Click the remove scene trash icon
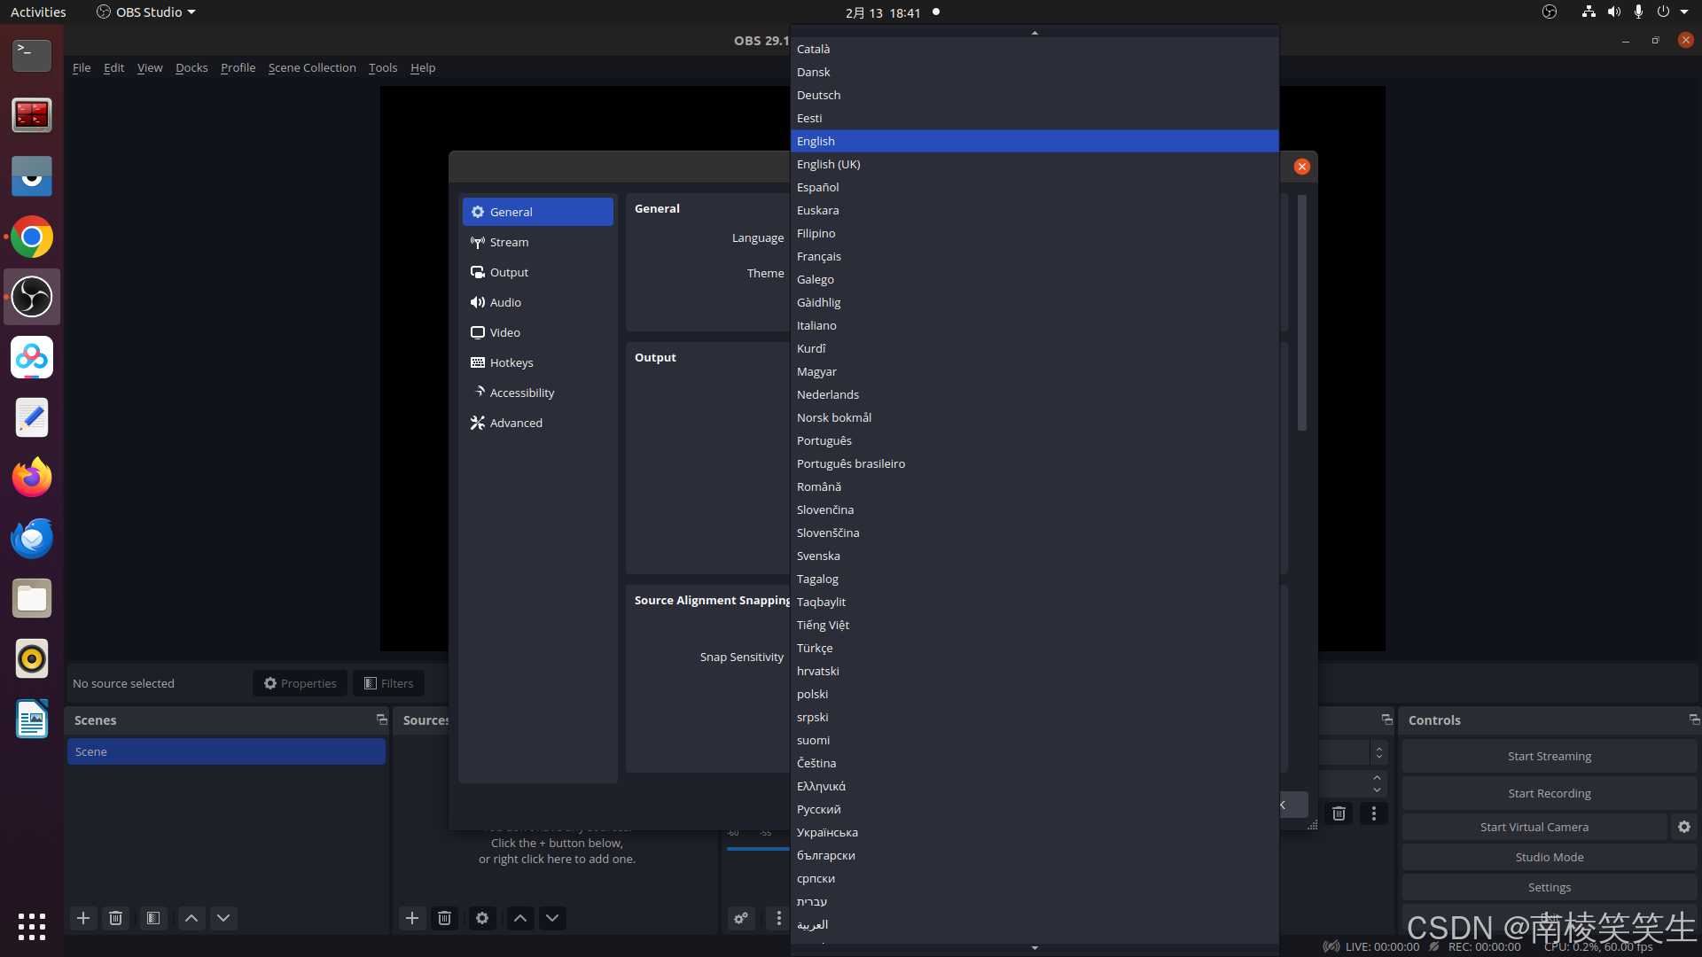 coord(115,918)
